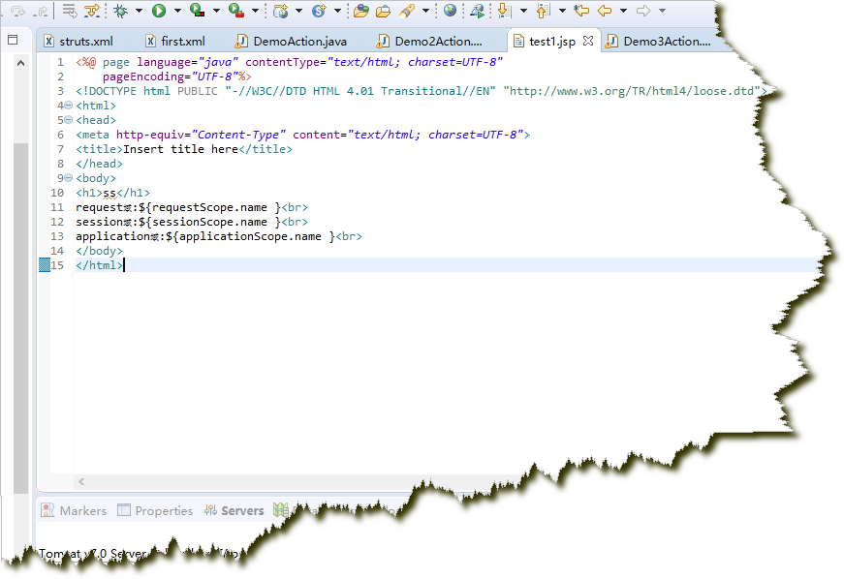844x579 pixels.
Task: Switch to the struts.xml editor tab
Action: [x=85, y=42]
